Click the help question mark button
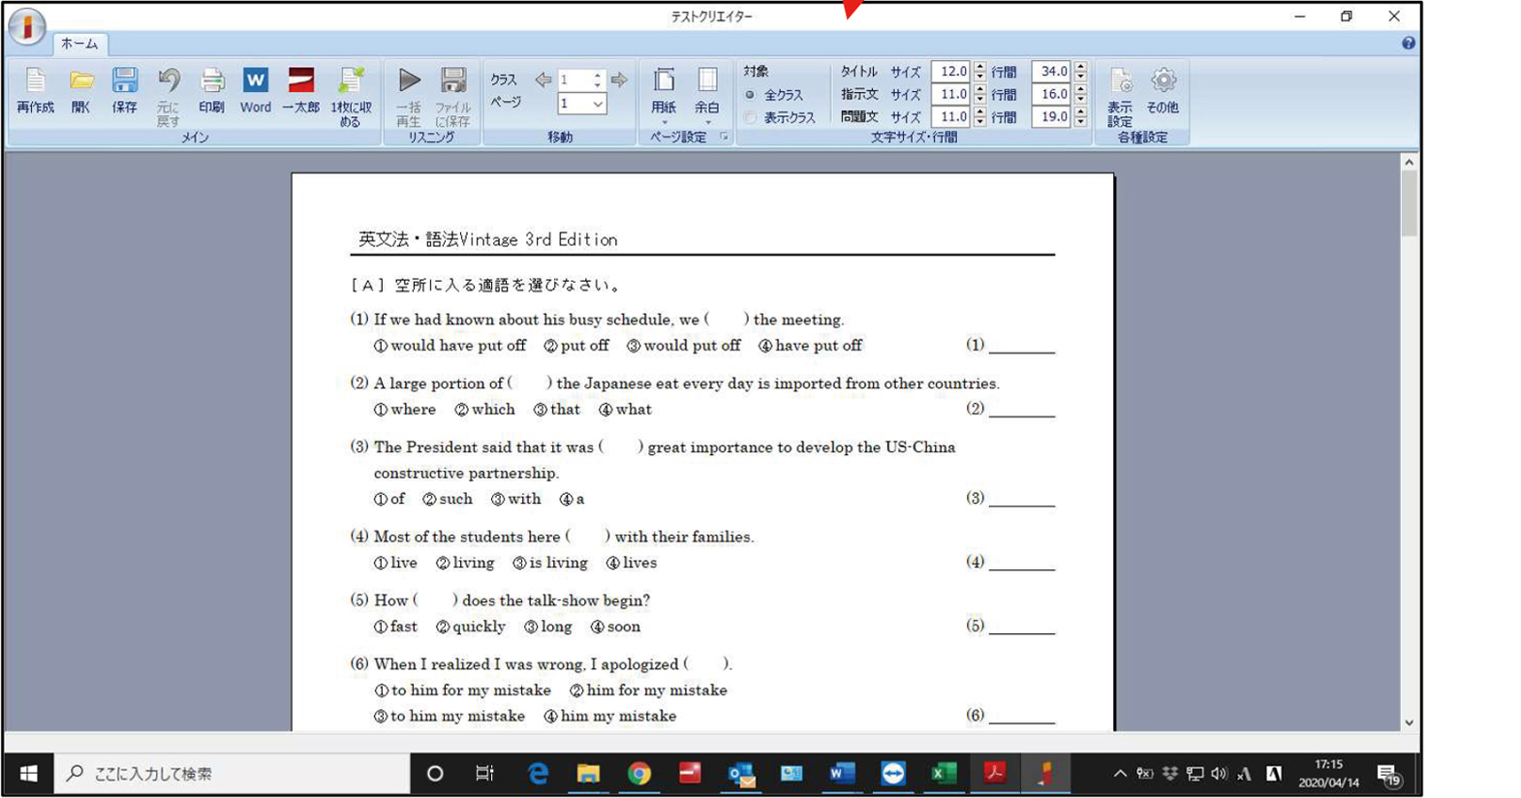Image resolution: width=1521 pixels, height=798 pixels. coord(1408,44)
